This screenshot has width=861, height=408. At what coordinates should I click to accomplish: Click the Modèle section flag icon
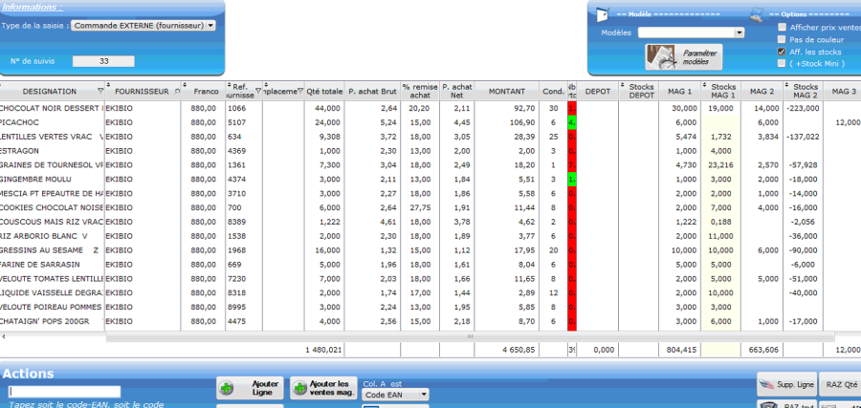[x=602, y=13]
